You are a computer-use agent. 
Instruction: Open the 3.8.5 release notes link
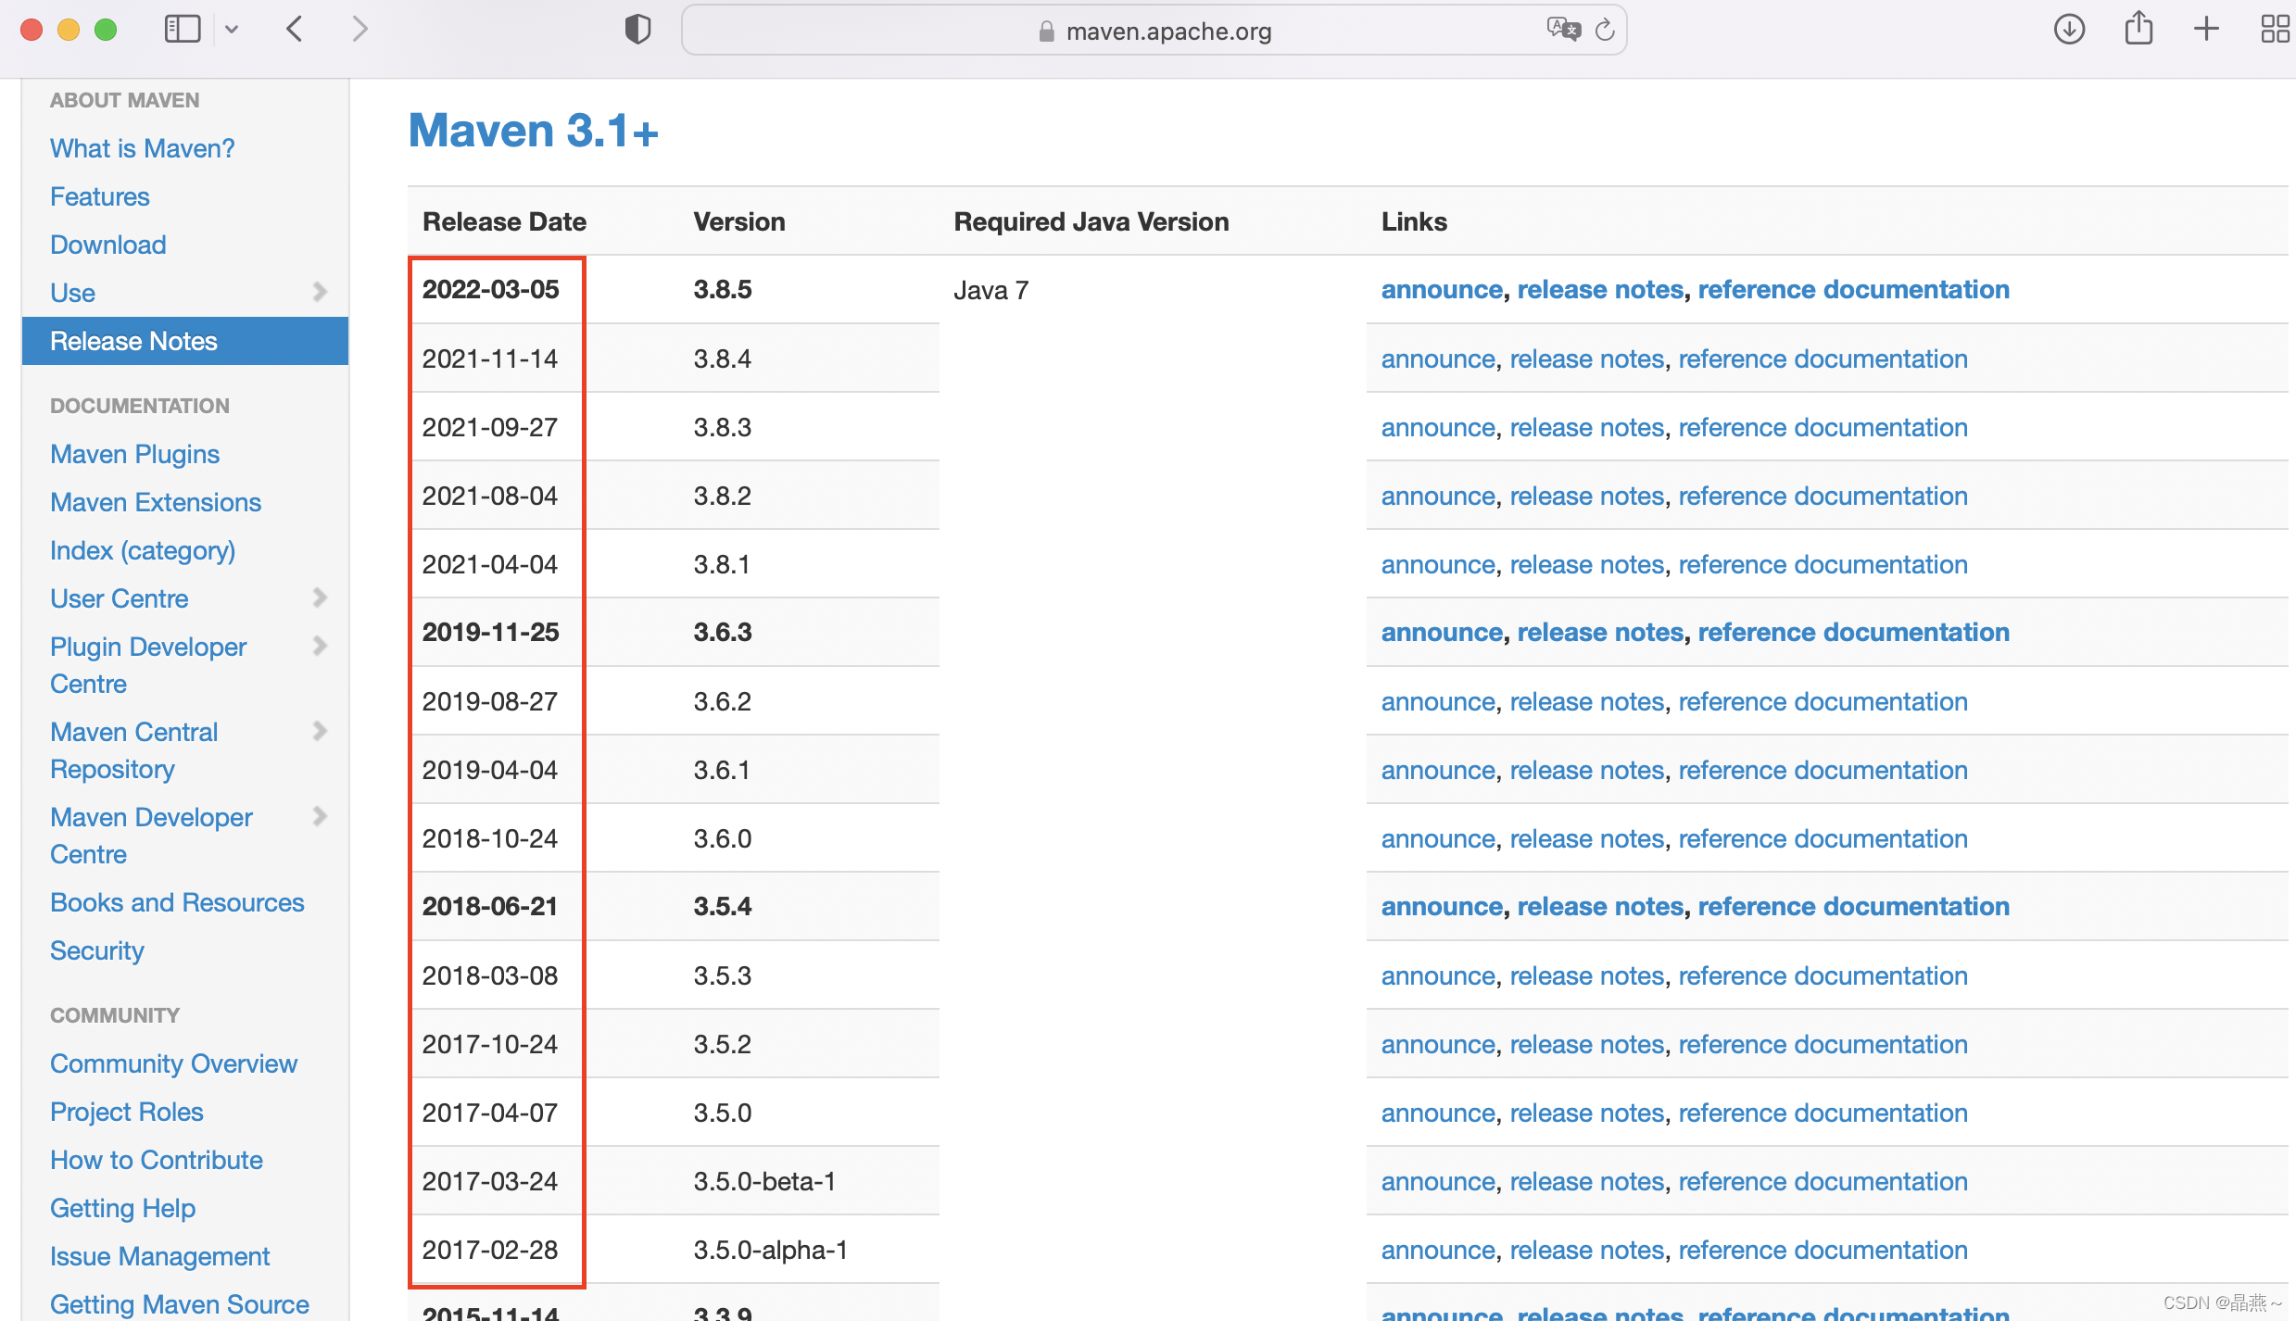[x=1599, y=290]
